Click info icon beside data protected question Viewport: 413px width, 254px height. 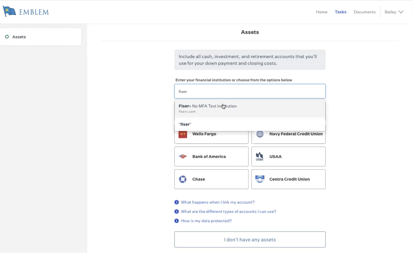point(177,221)
